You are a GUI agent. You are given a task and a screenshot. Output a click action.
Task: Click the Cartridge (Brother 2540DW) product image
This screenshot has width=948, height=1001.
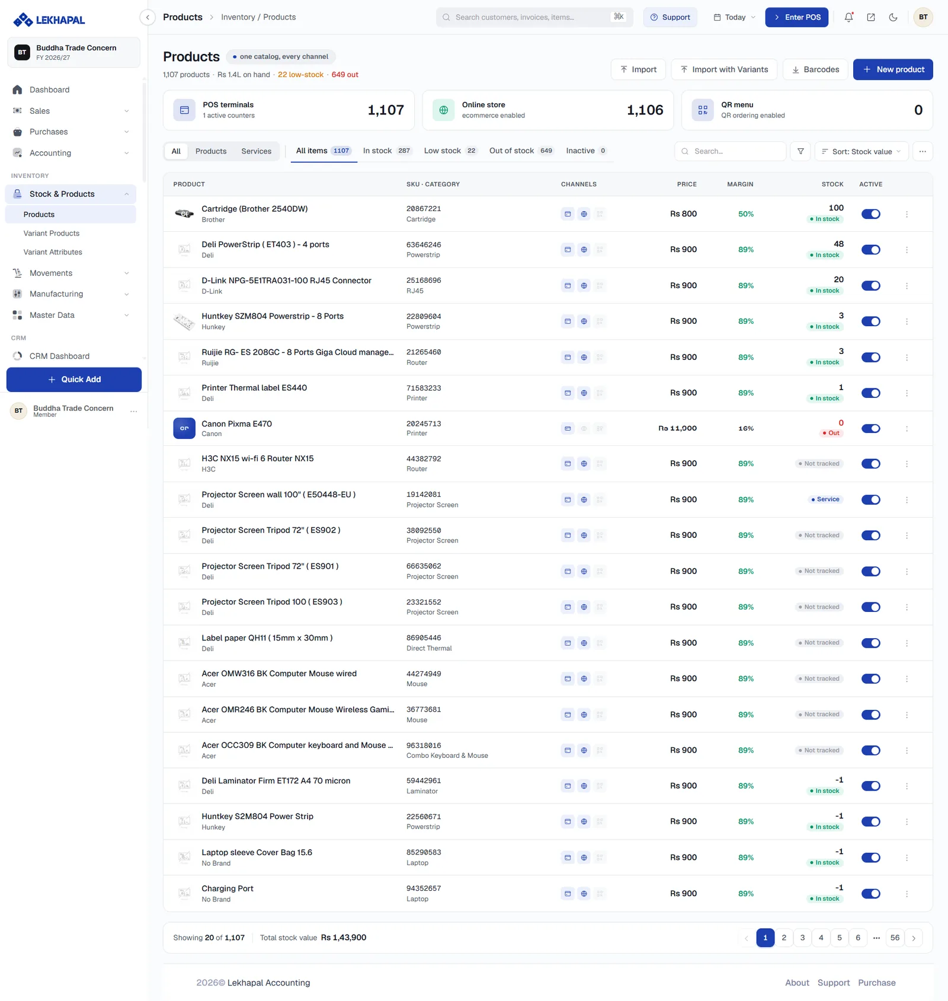(x=184, y=213)
